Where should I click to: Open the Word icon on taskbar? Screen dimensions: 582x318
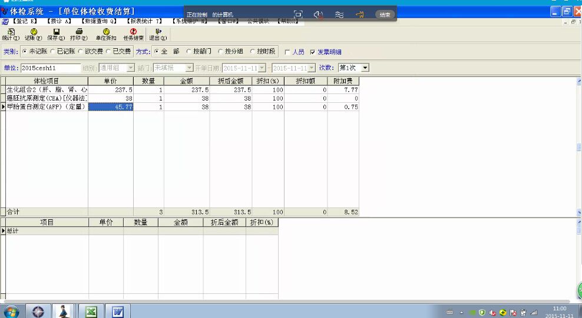click(117, 312)
